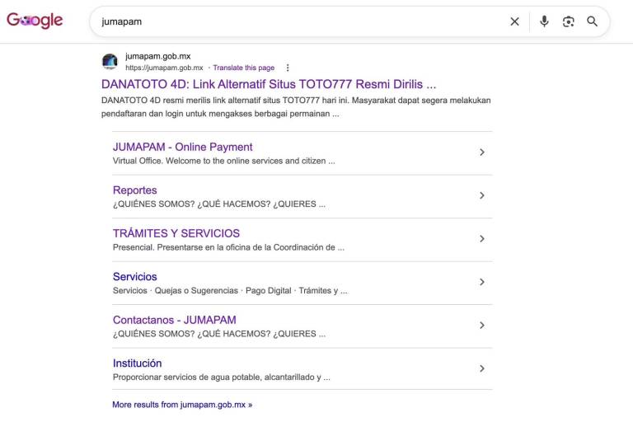Image resolution: width=633 pixels, height=422 pixels.
Task: Expand the Institución result chevron
Action: [482, 368]
